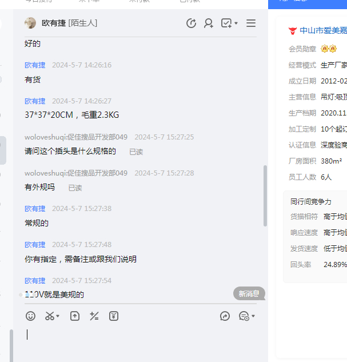Click the plus-slash quick phrase icon

point(94,316)
